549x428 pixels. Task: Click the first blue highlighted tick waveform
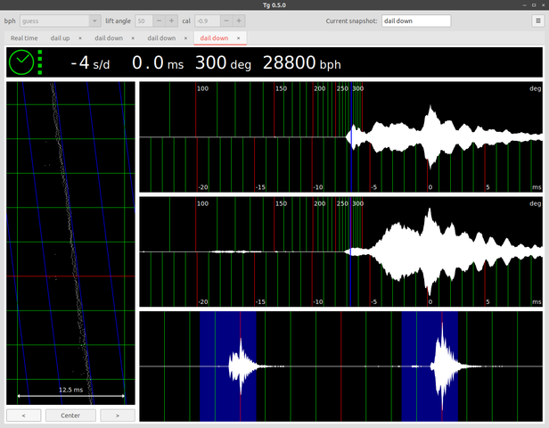click(228, 366)
